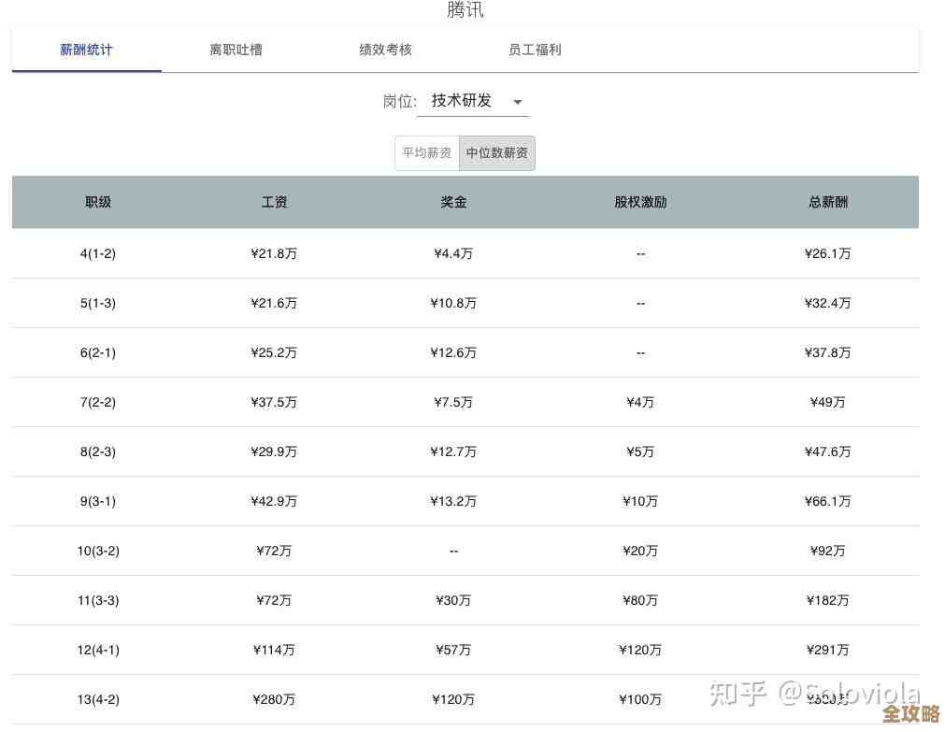Click the 股权激励 column header

pyautogui.click(x=640, y=202)
